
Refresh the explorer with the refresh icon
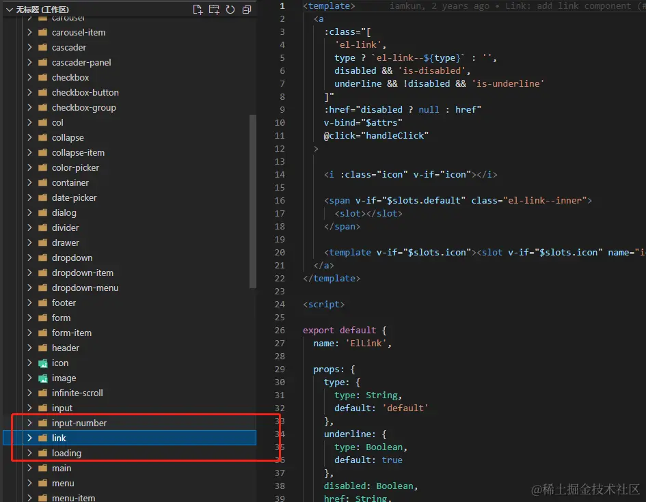click(230, 10)
